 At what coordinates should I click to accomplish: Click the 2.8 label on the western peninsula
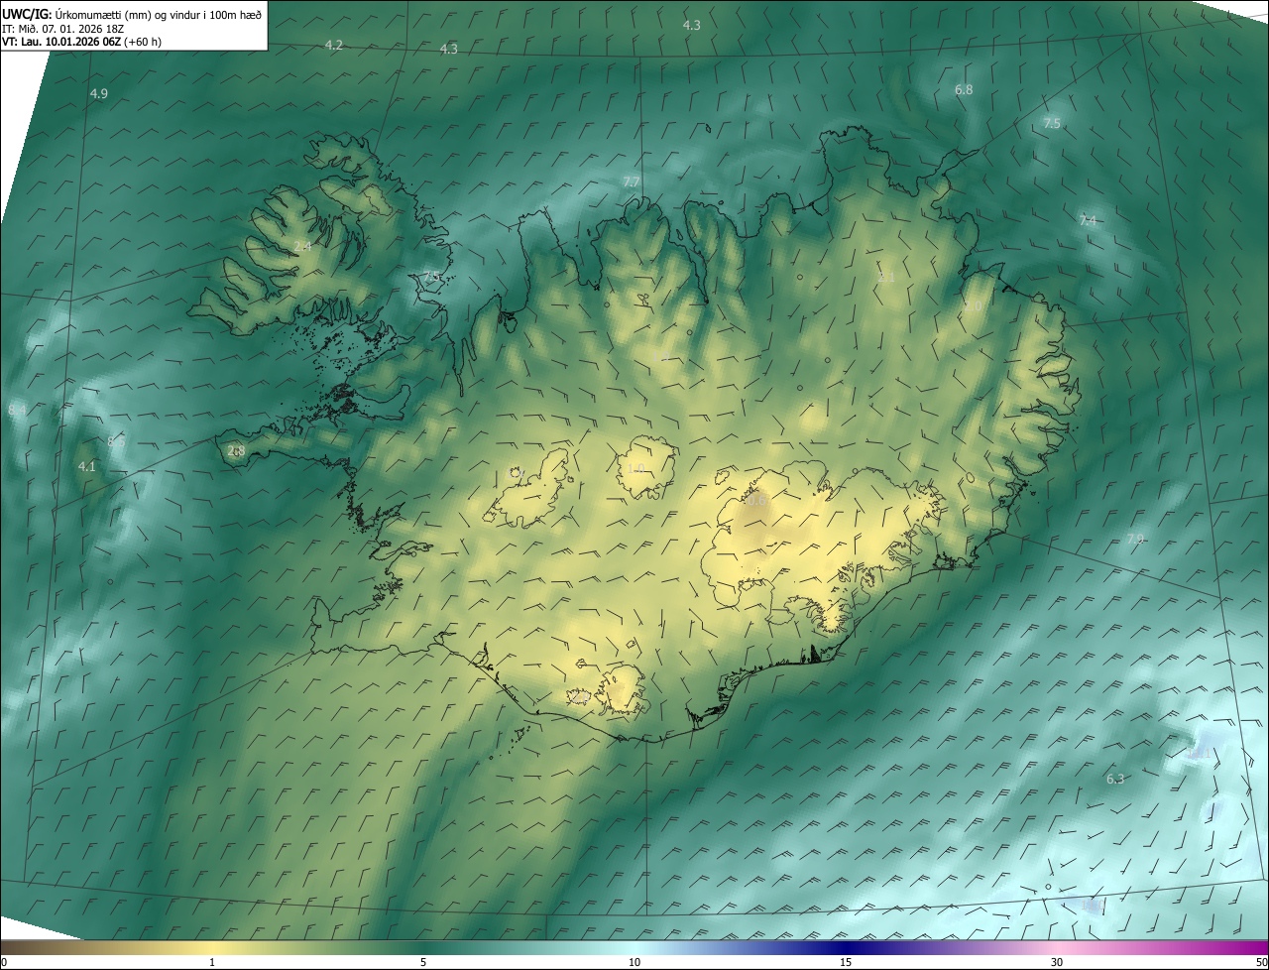(236, 451)
